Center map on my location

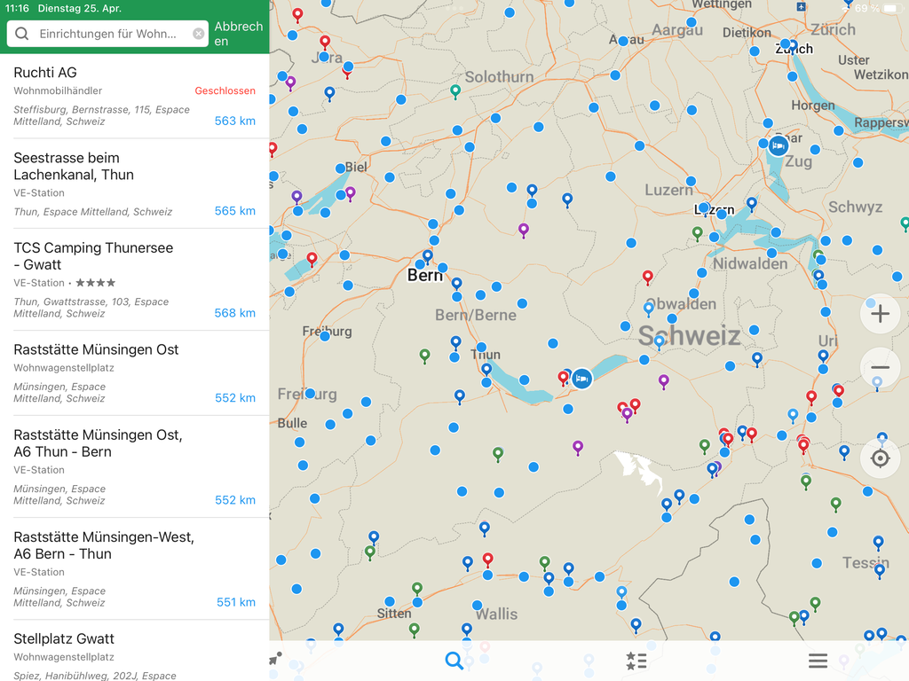880,458
